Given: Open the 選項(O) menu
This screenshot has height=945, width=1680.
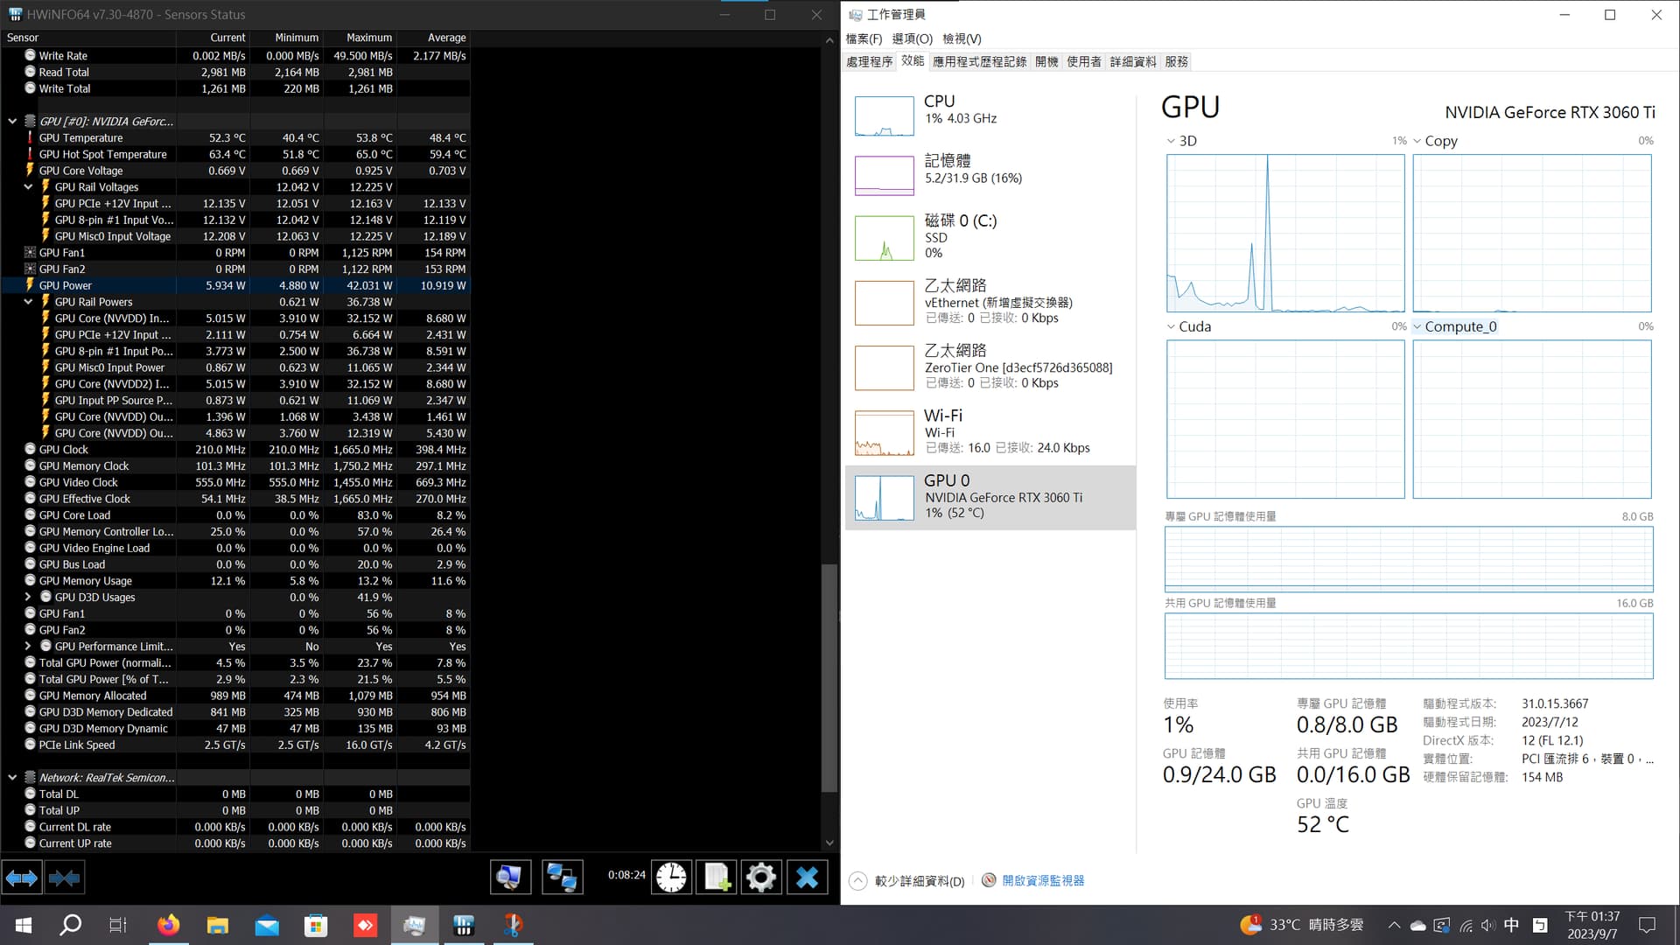Looking at the screenshot, I should click(912, 38).
